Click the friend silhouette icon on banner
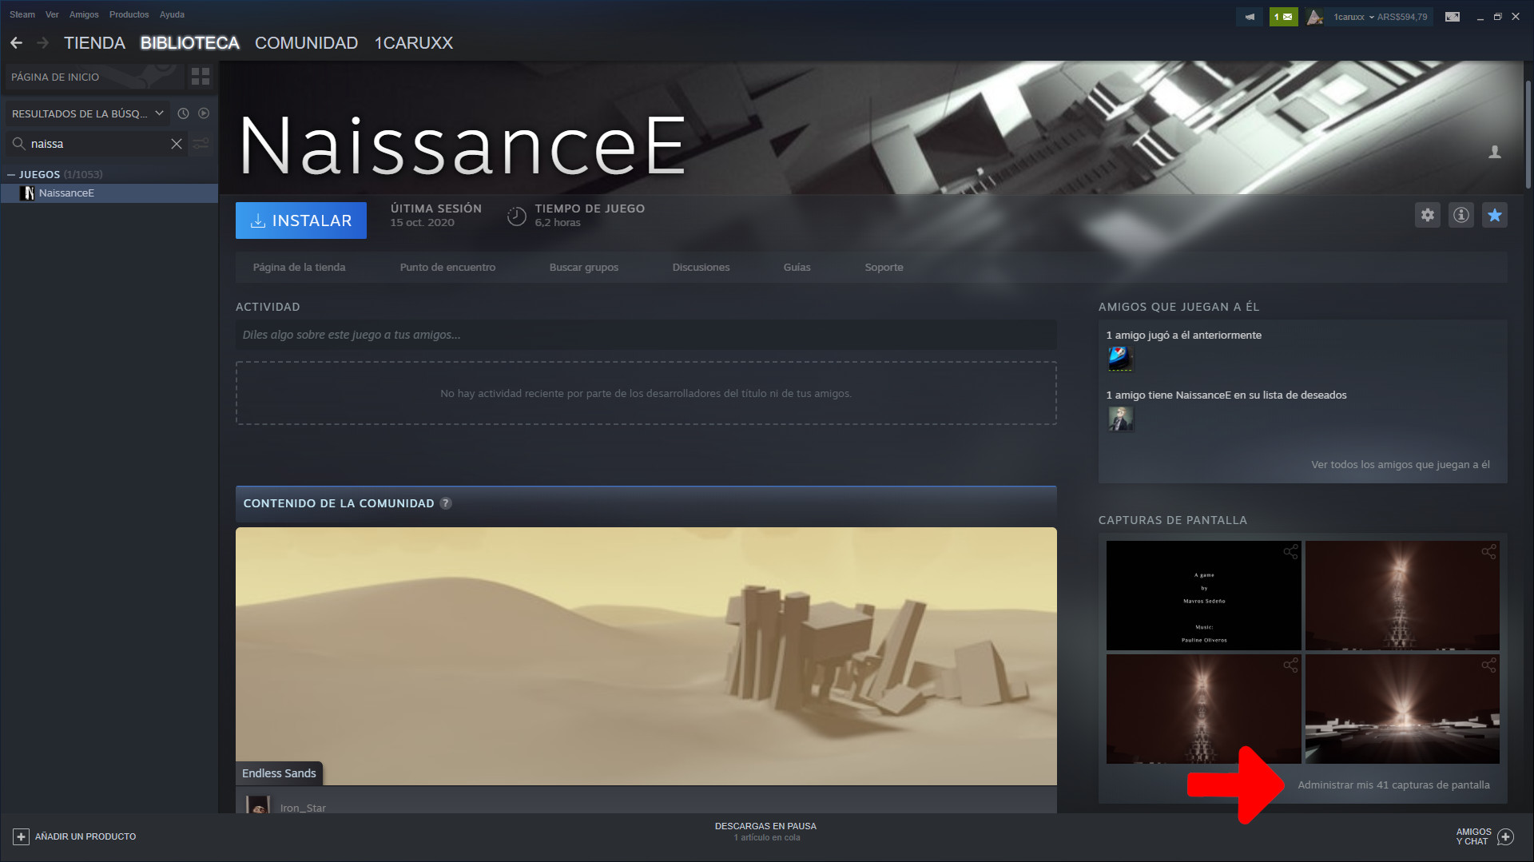The width and height of the screenshot is (1534, 862). click(1495, 152)
